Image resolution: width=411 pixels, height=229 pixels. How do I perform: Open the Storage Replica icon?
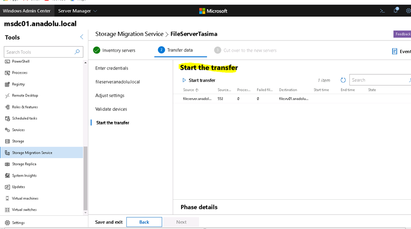[7, 164]
